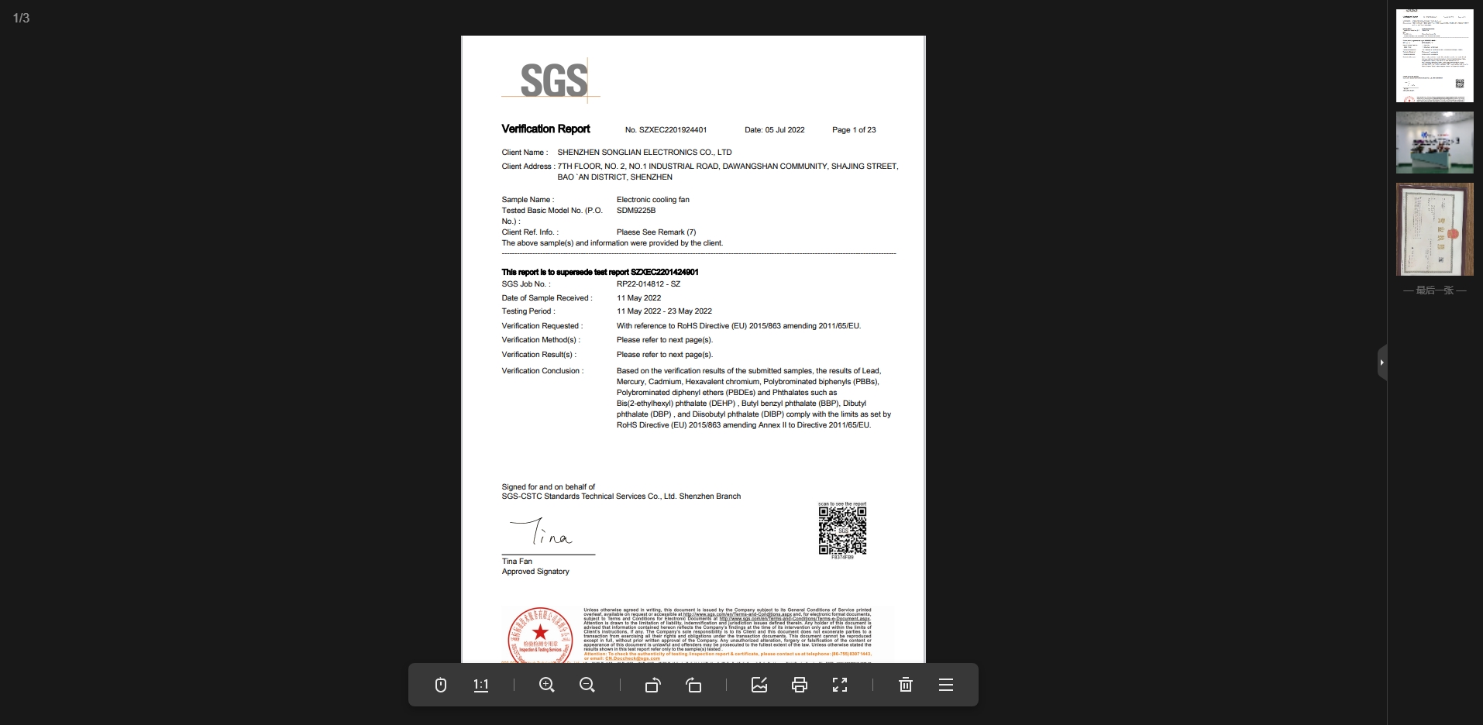Reset view to 1:1 actual size
The height and width of the screenshot is (725, 1483).
(x=481, y=685)
